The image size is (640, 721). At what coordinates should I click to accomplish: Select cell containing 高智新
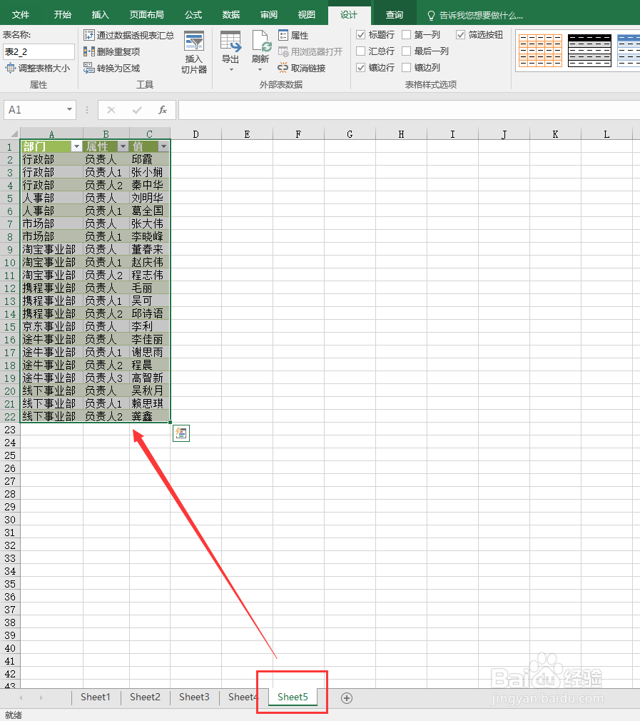click(x=150, y=378)
